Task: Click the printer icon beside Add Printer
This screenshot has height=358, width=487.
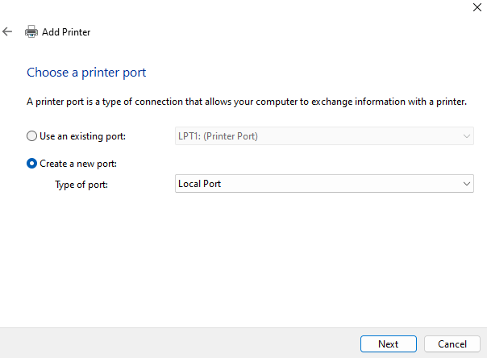Action: 31,32
